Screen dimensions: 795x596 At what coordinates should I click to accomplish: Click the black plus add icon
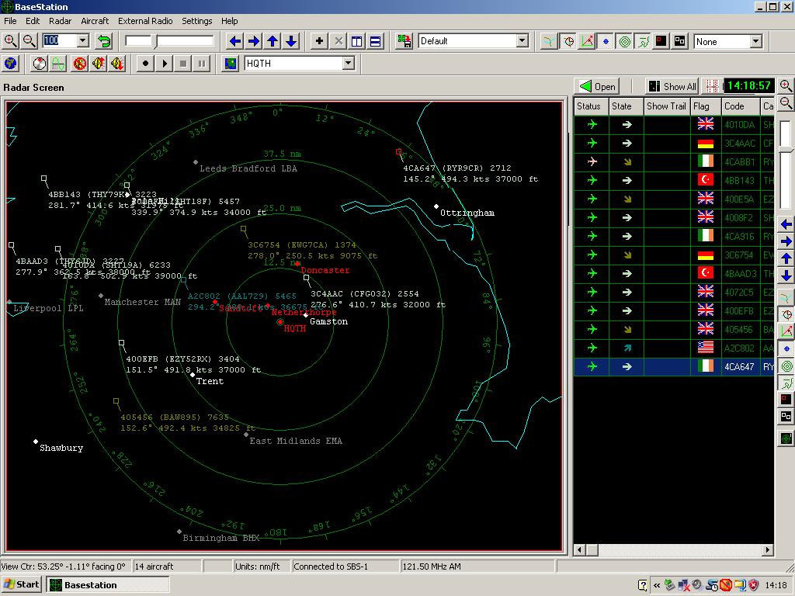tap(319, 41)
